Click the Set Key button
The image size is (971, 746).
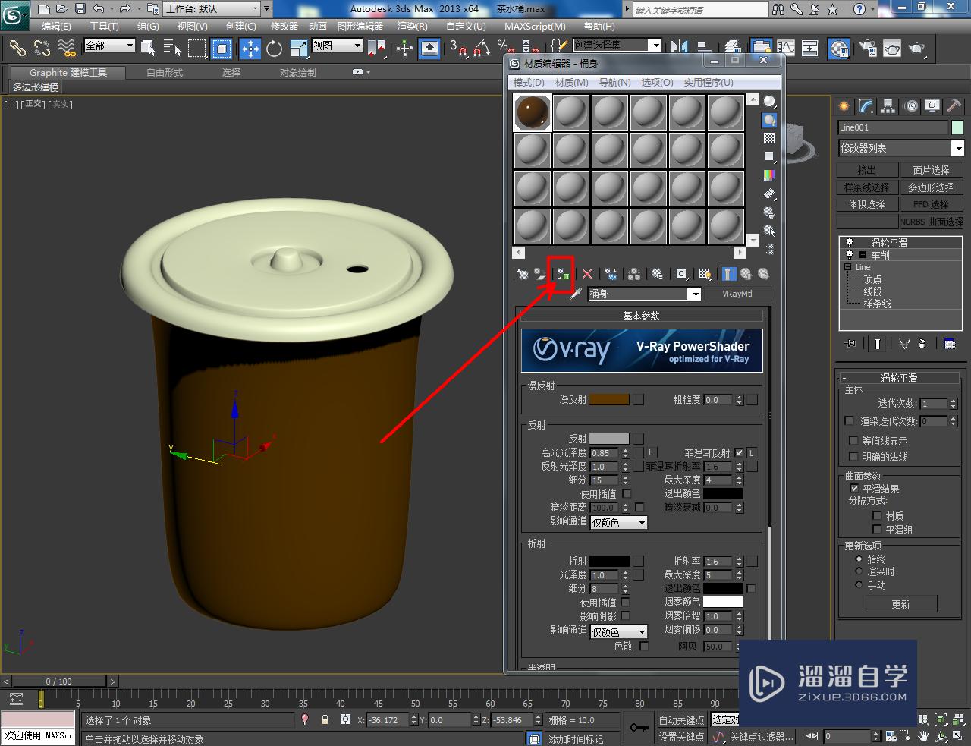[681, 737]
